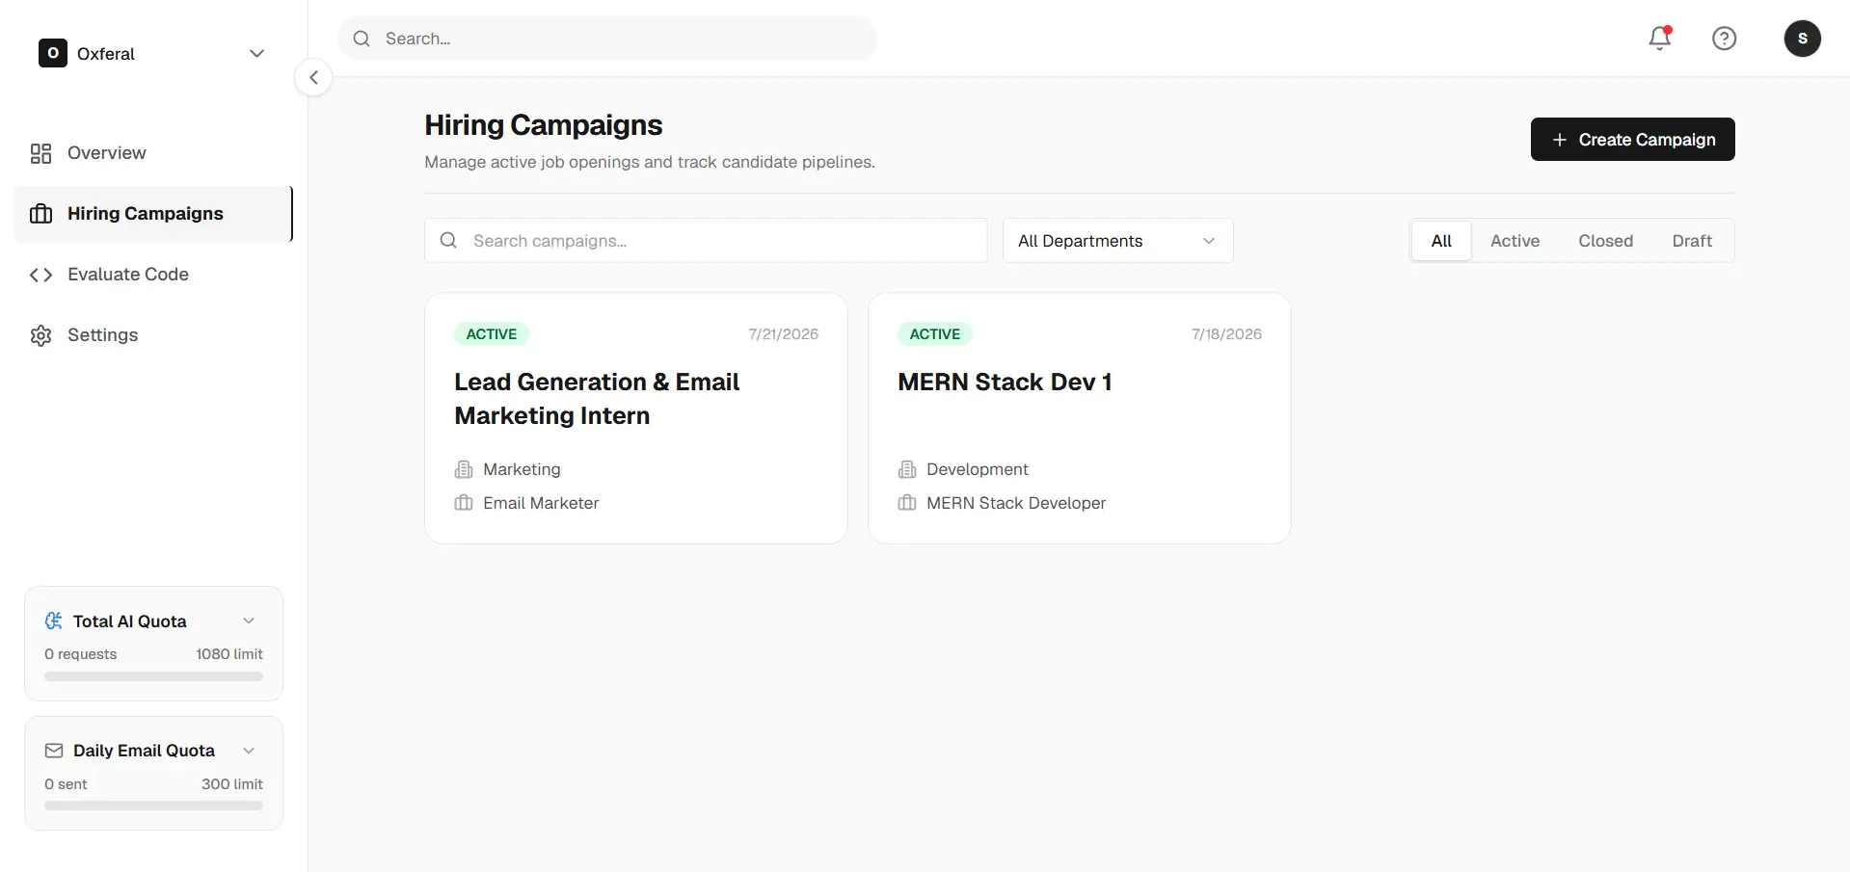The height and width of the screenshot is (872, 1850).
Task: Open Settings page label in sidebar
Action: 103,335
